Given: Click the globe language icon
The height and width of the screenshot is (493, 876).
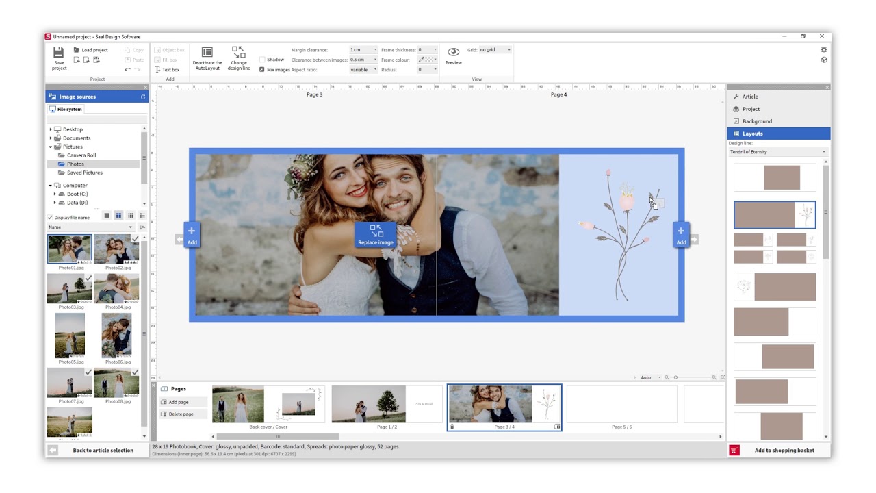Looking at the screenshot, I should 824,60.
